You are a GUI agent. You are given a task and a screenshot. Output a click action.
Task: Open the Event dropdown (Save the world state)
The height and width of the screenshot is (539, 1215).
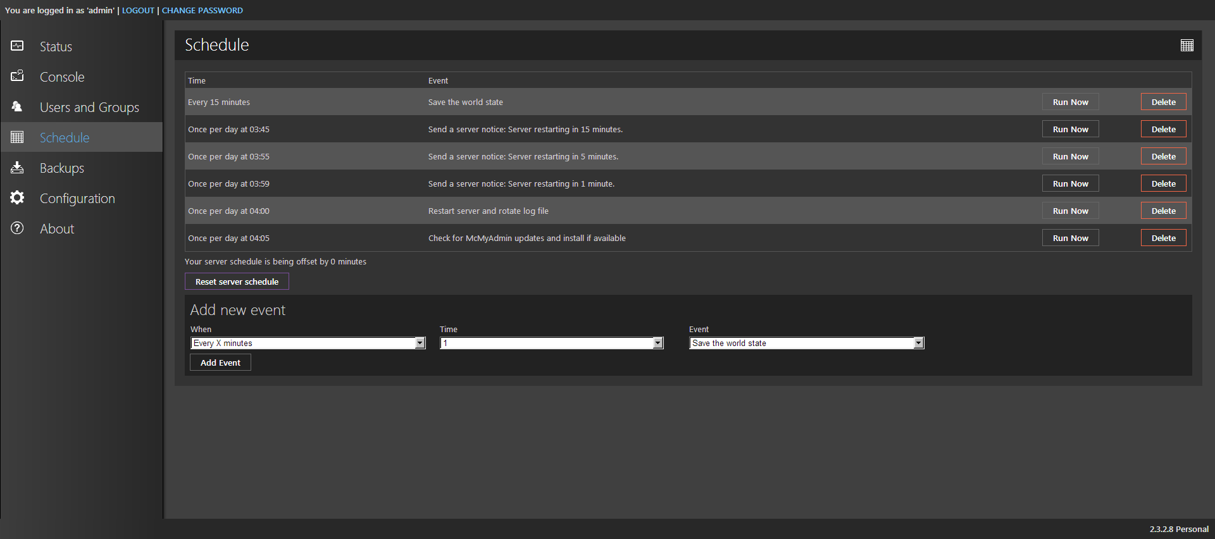pyautogui.click(x=806, y=343)
